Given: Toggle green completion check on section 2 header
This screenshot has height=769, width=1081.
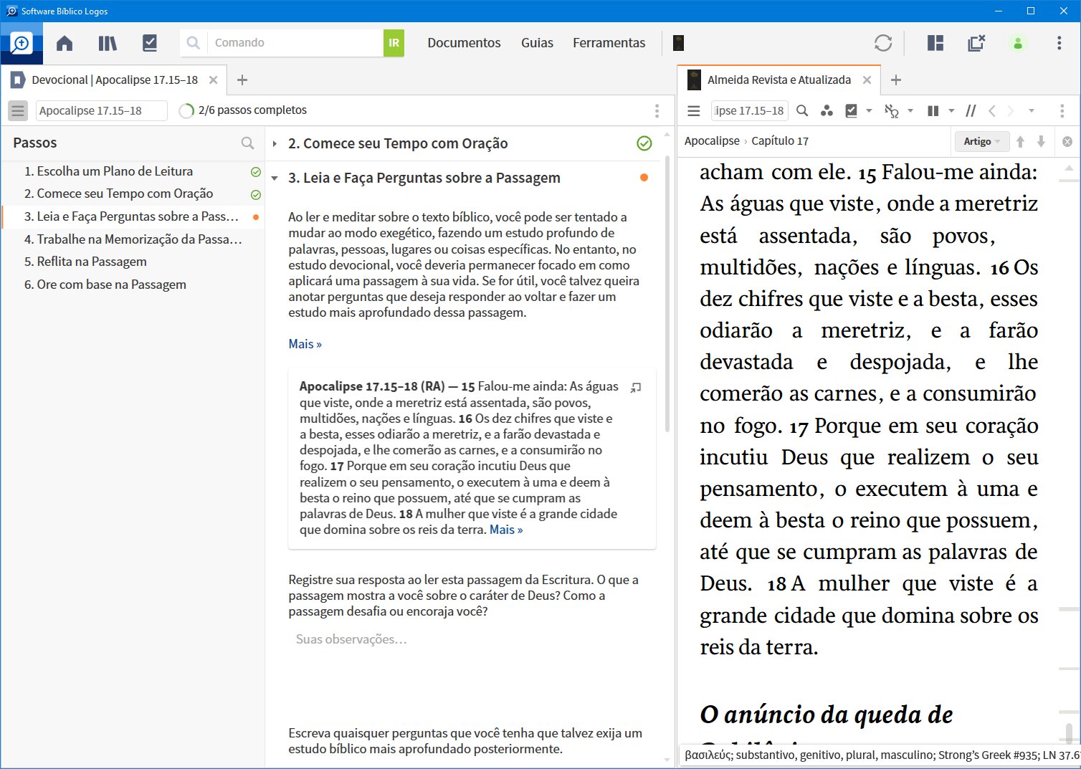Looking at the screenshot, I should (x=644, y=143).
